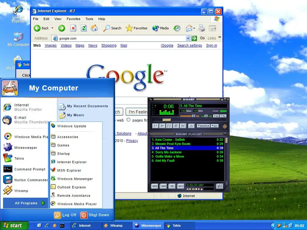Open the View menu in Internet Explorer
The width and height of the screenshot is (307, 230).
(58, 19)
